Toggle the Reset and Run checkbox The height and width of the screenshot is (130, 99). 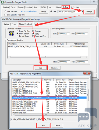point(33,36)
